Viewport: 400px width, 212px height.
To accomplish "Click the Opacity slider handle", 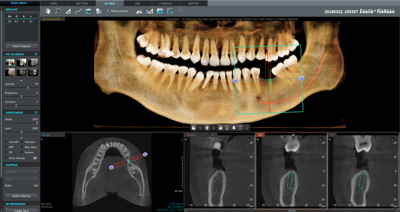I will [27, 88].
